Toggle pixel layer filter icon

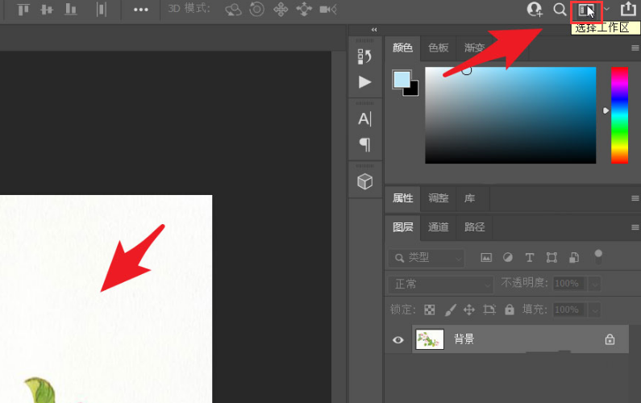[x=486, y=257]
